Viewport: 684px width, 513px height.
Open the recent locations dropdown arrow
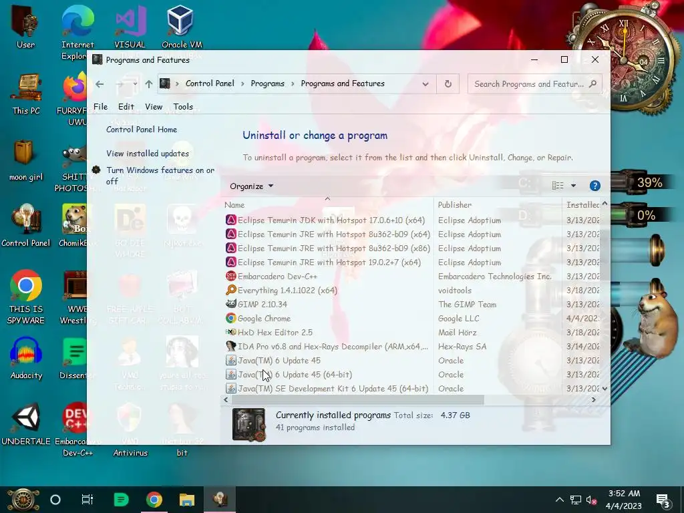click(135, 83)
